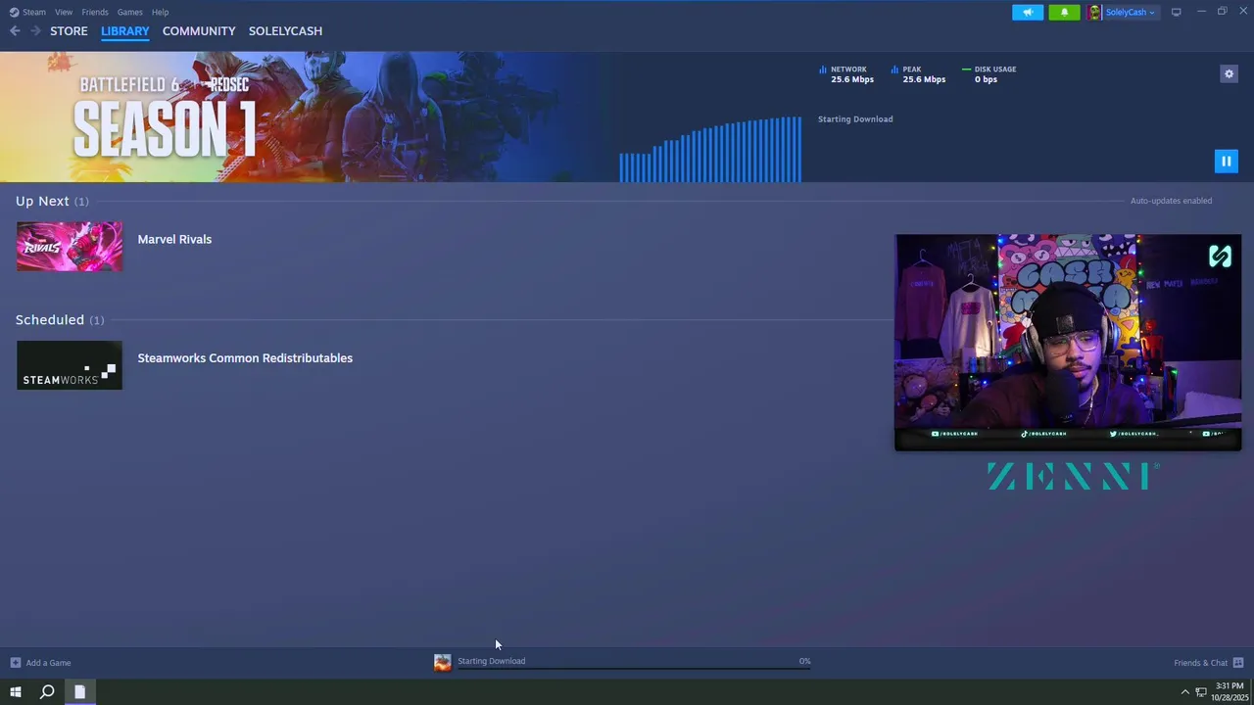Click the Auto-updates enabled label

click(1171, 201)
